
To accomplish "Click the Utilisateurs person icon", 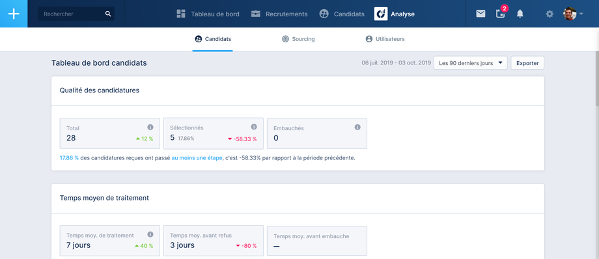I will [369, 39].
